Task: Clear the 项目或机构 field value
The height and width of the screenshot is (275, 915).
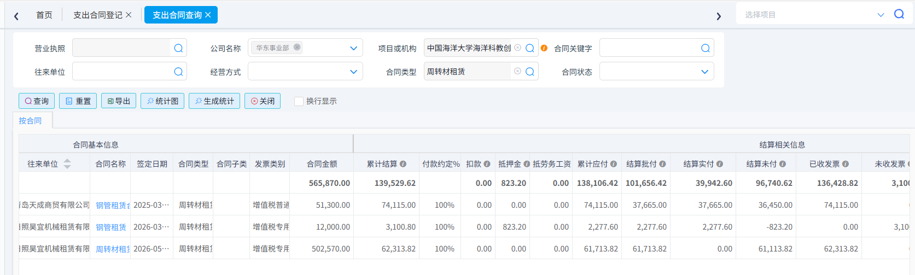Action: pos(517,48)
